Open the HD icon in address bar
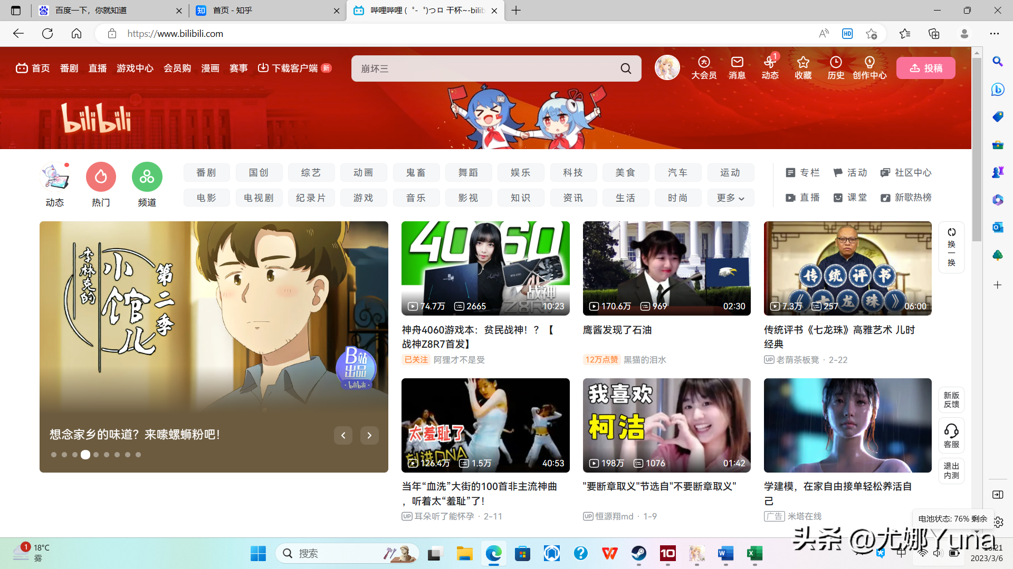This screenshot has height=569, width=1013. coord(847,34)
